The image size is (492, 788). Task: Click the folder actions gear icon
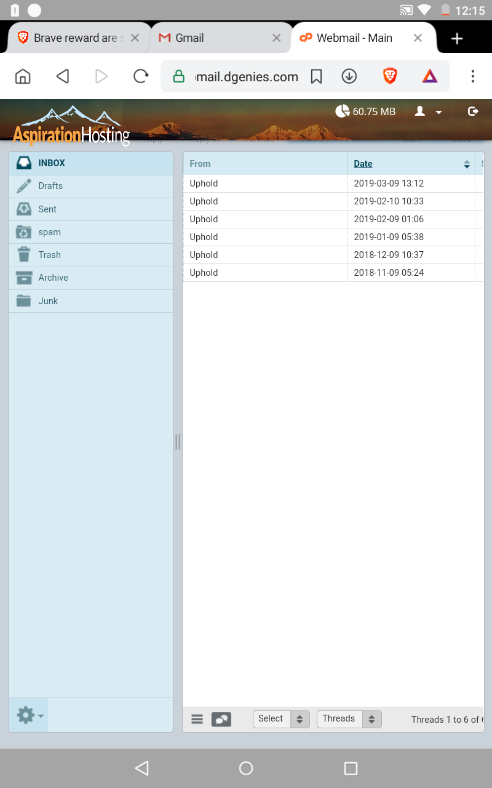tap(29, 715)
